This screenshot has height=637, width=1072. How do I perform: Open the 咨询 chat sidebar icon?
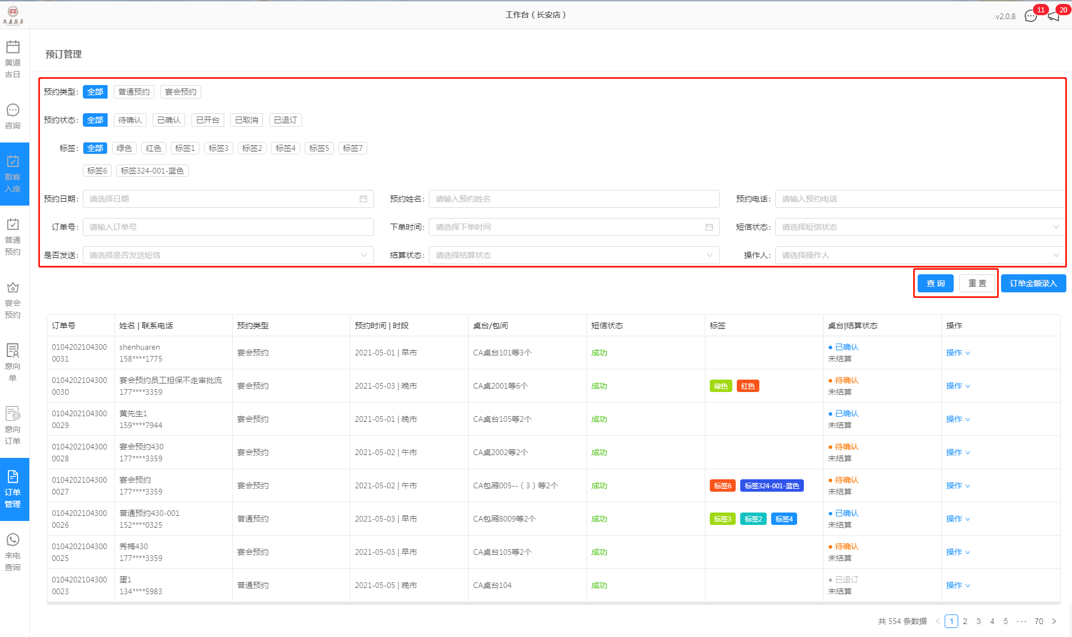click(x=13, y=116)
